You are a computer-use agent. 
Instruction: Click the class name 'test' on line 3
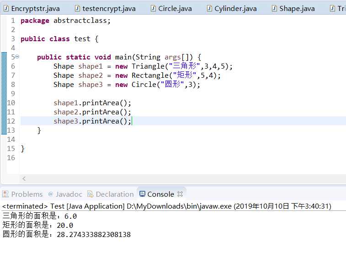[82, 39]
